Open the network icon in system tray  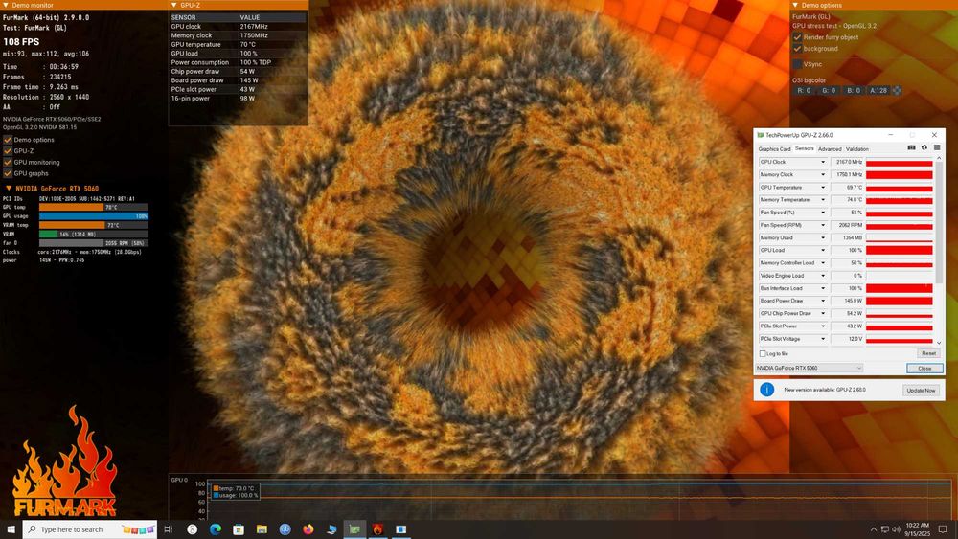884,529
